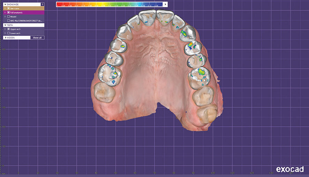This screenshot has height=177, width=309.
Task: Check the IMG file visibility checkbox
Action: pos(8,20)
